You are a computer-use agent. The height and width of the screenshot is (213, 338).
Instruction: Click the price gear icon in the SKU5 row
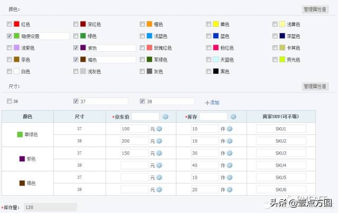click(x=159, y=178)
